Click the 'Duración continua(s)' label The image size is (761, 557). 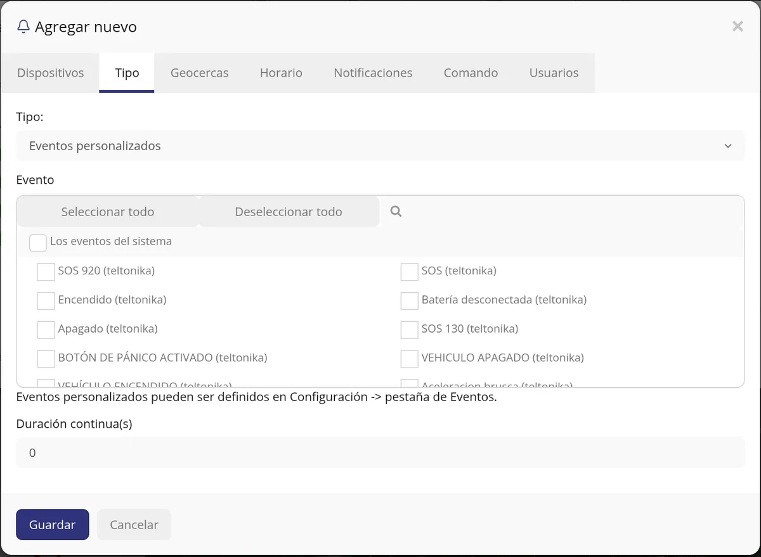tap(74, 424)
